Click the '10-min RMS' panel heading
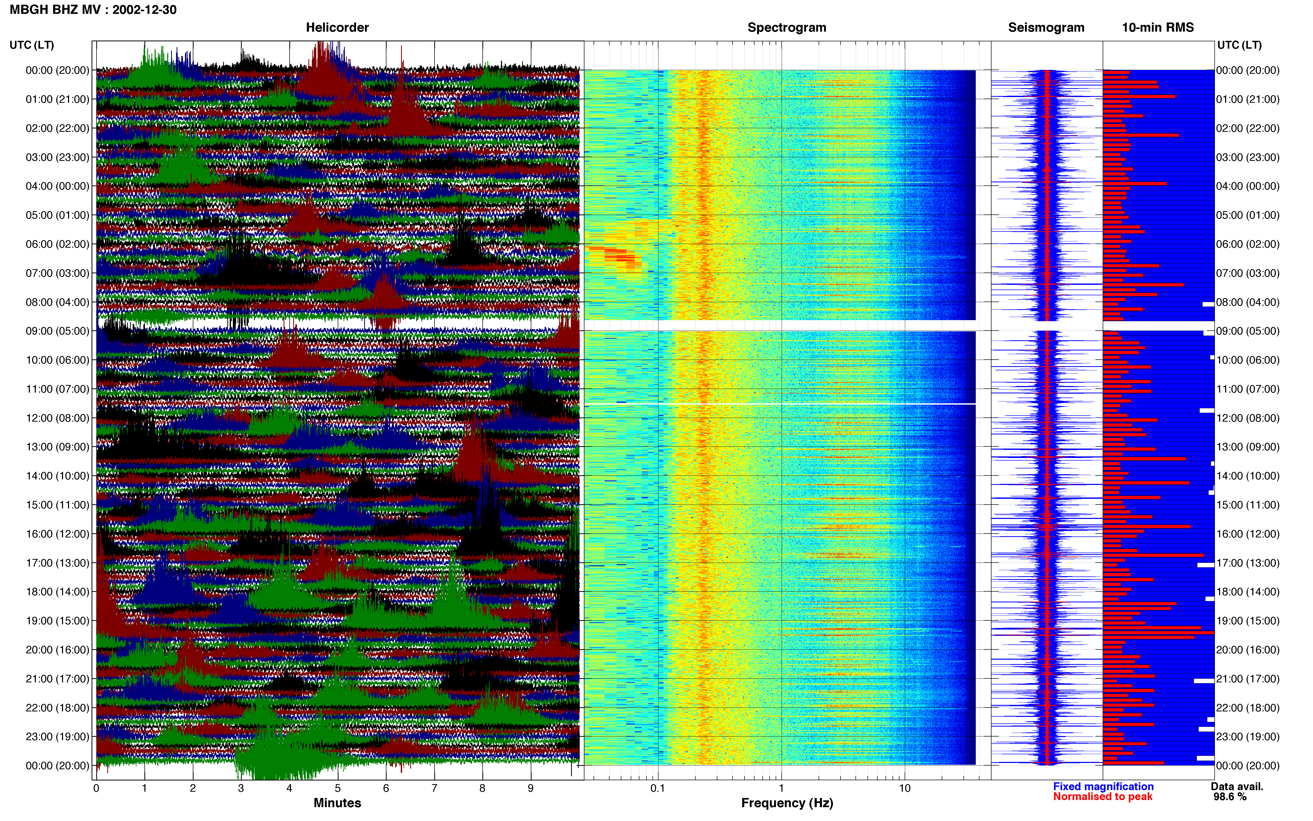Image resolution: width=1313 pixels, height=821 pixels. coord(1158,27)
